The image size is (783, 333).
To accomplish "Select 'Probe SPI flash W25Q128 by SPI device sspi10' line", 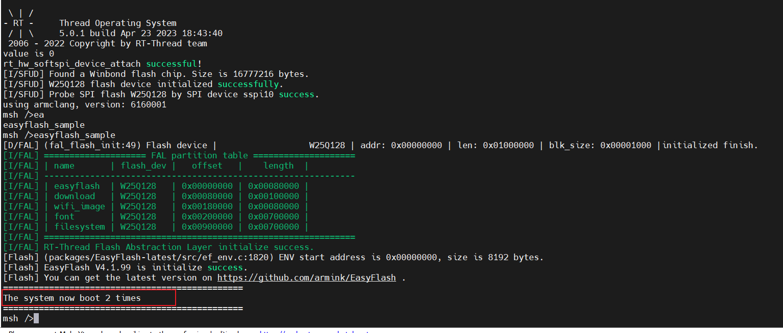I will tap(161, 95).
